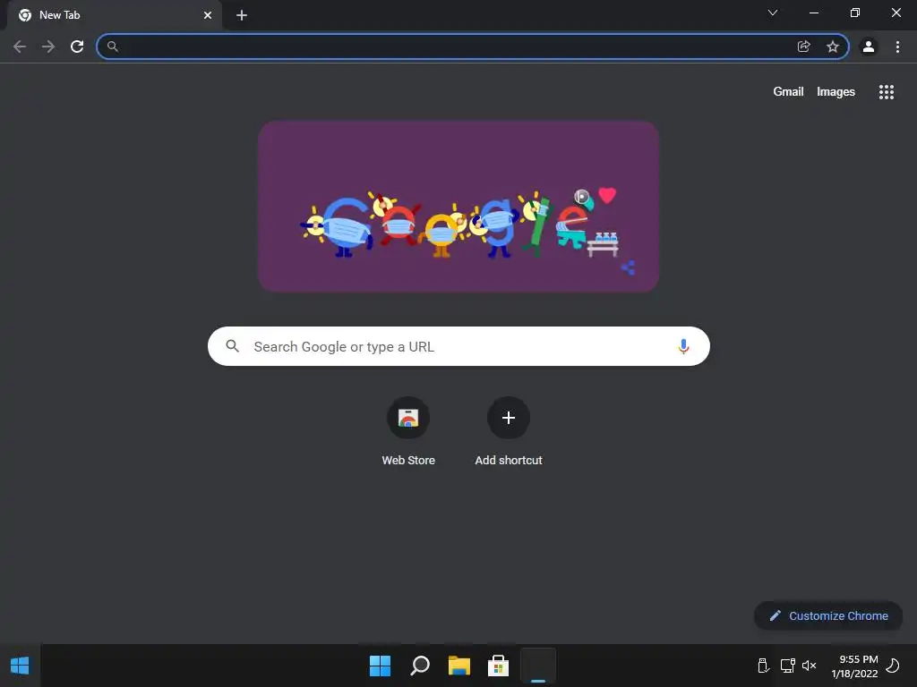Click the forward navigation arrow

click(48, 47)
